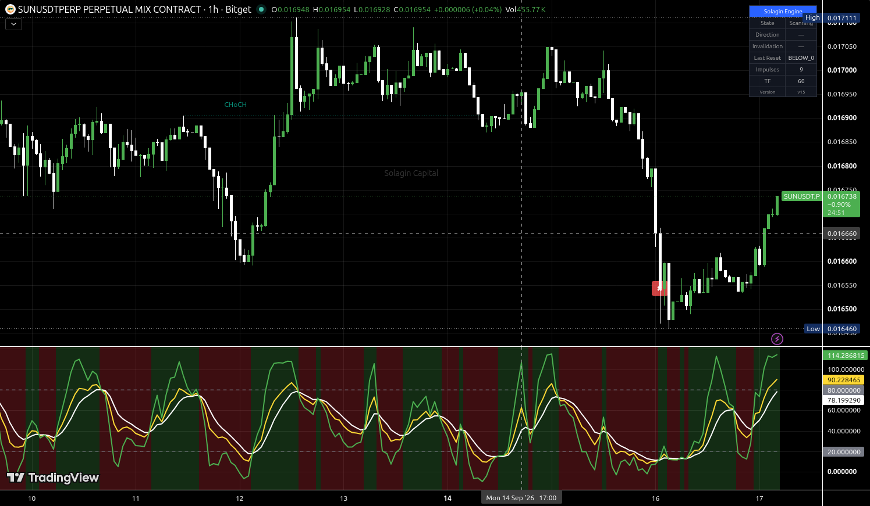Click bold date 14 on the time axis
The height and width of the screenshot is (506, 870).
448,498
